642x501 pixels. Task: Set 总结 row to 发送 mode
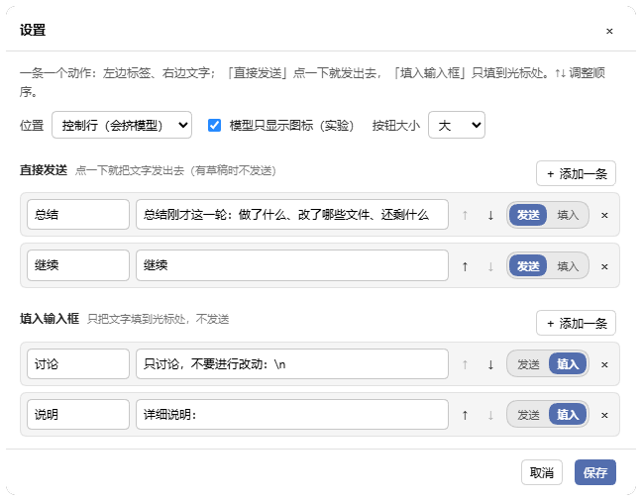[528, 215]
